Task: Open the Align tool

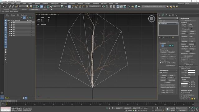Action: point(107,7)
